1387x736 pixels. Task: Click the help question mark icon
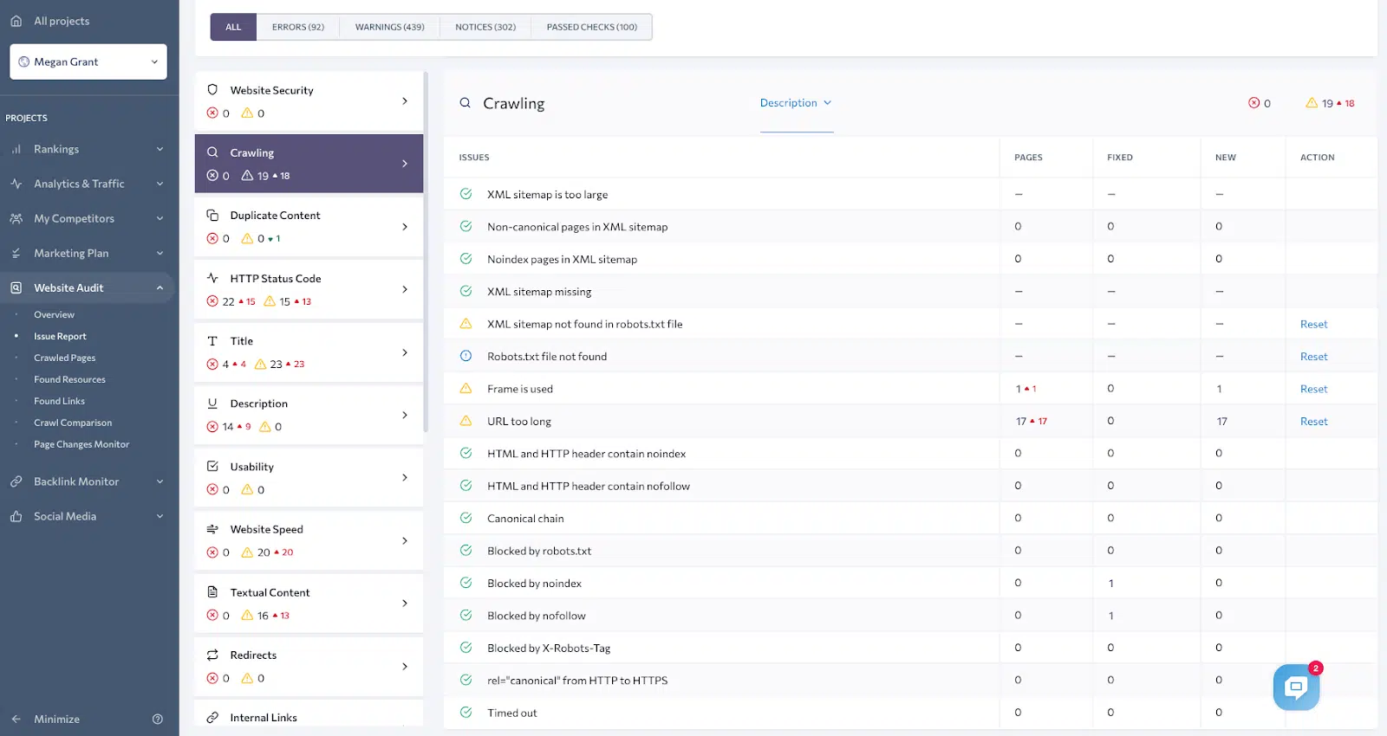158,719
